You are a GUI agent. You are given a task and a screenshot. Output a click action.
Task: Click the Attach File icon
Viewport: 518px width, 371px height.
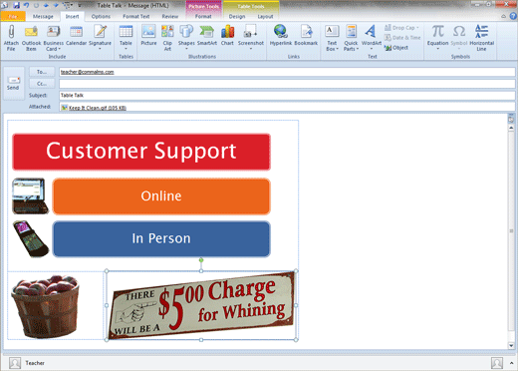point(11,38)
